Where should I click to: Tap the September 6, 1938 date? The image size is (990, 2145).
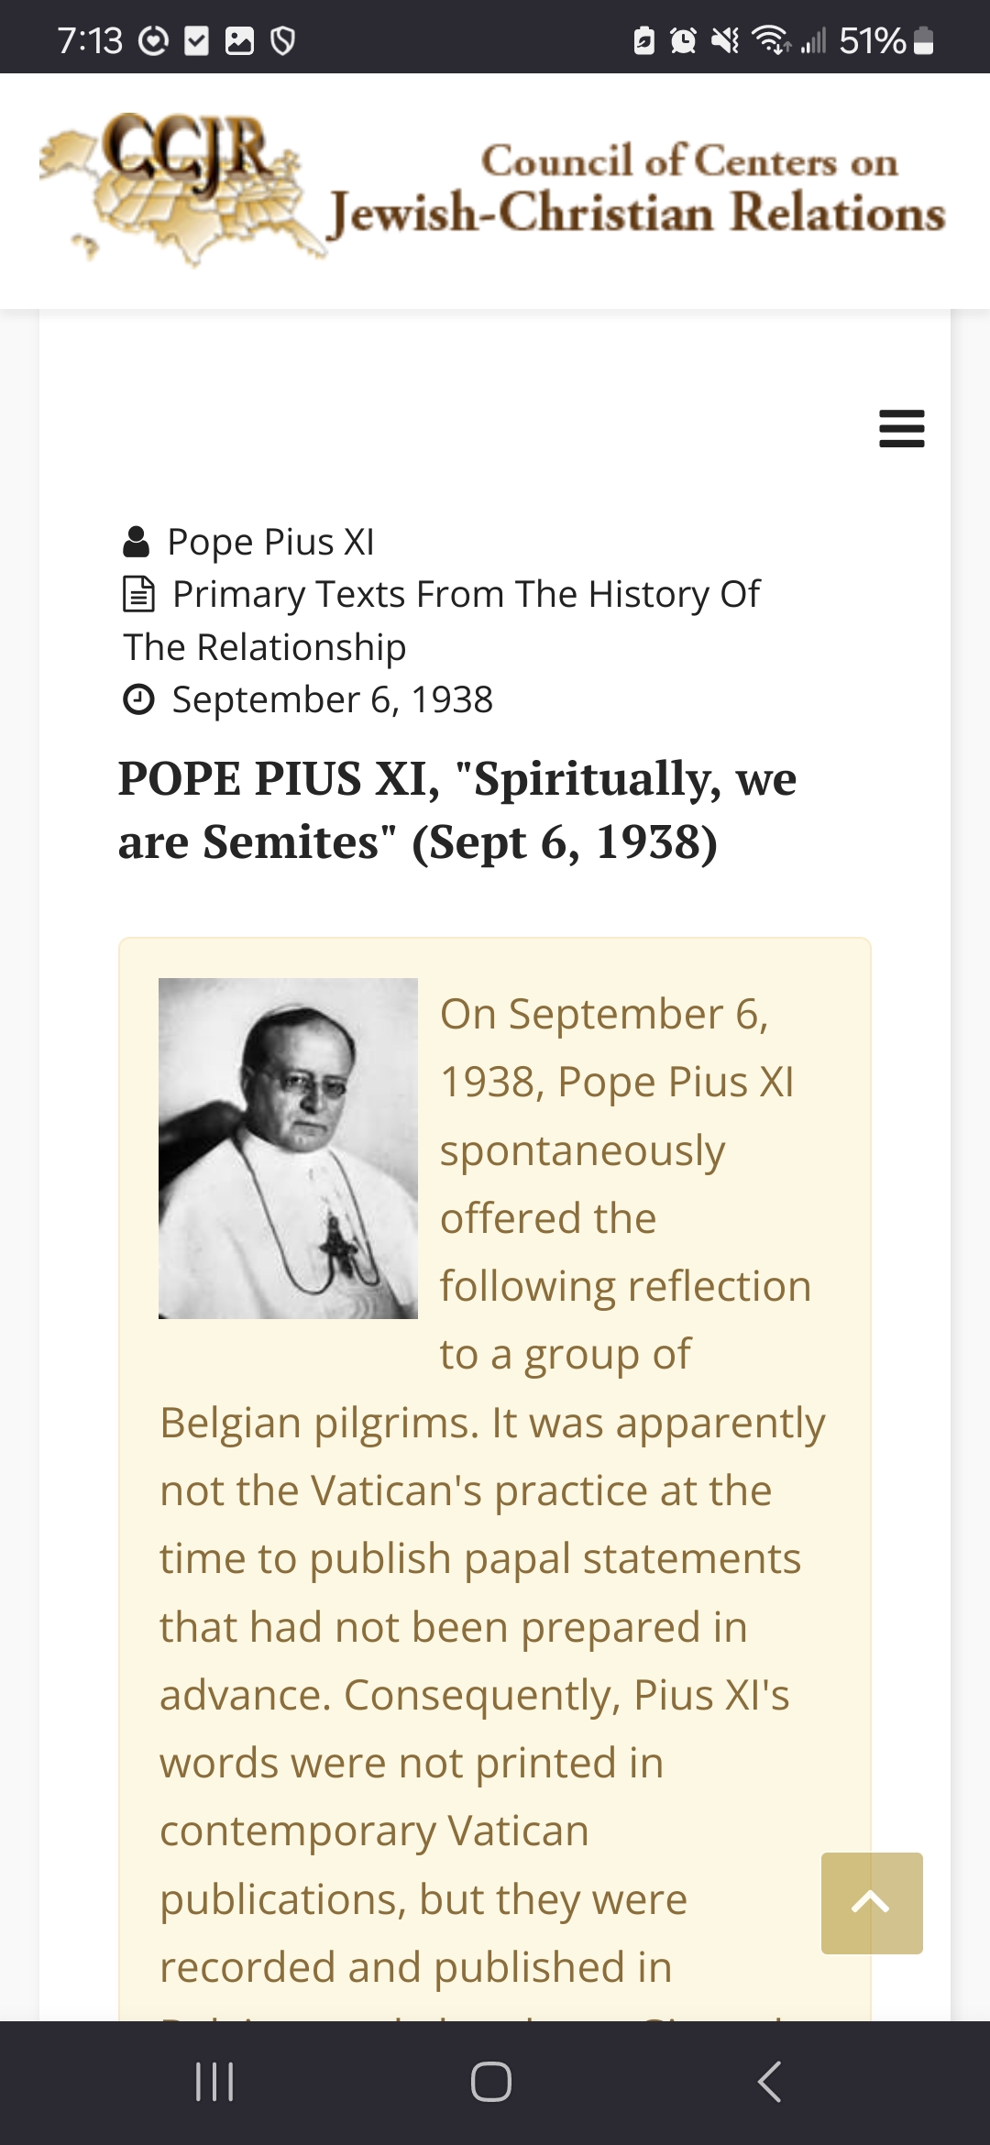pos(332,699)
